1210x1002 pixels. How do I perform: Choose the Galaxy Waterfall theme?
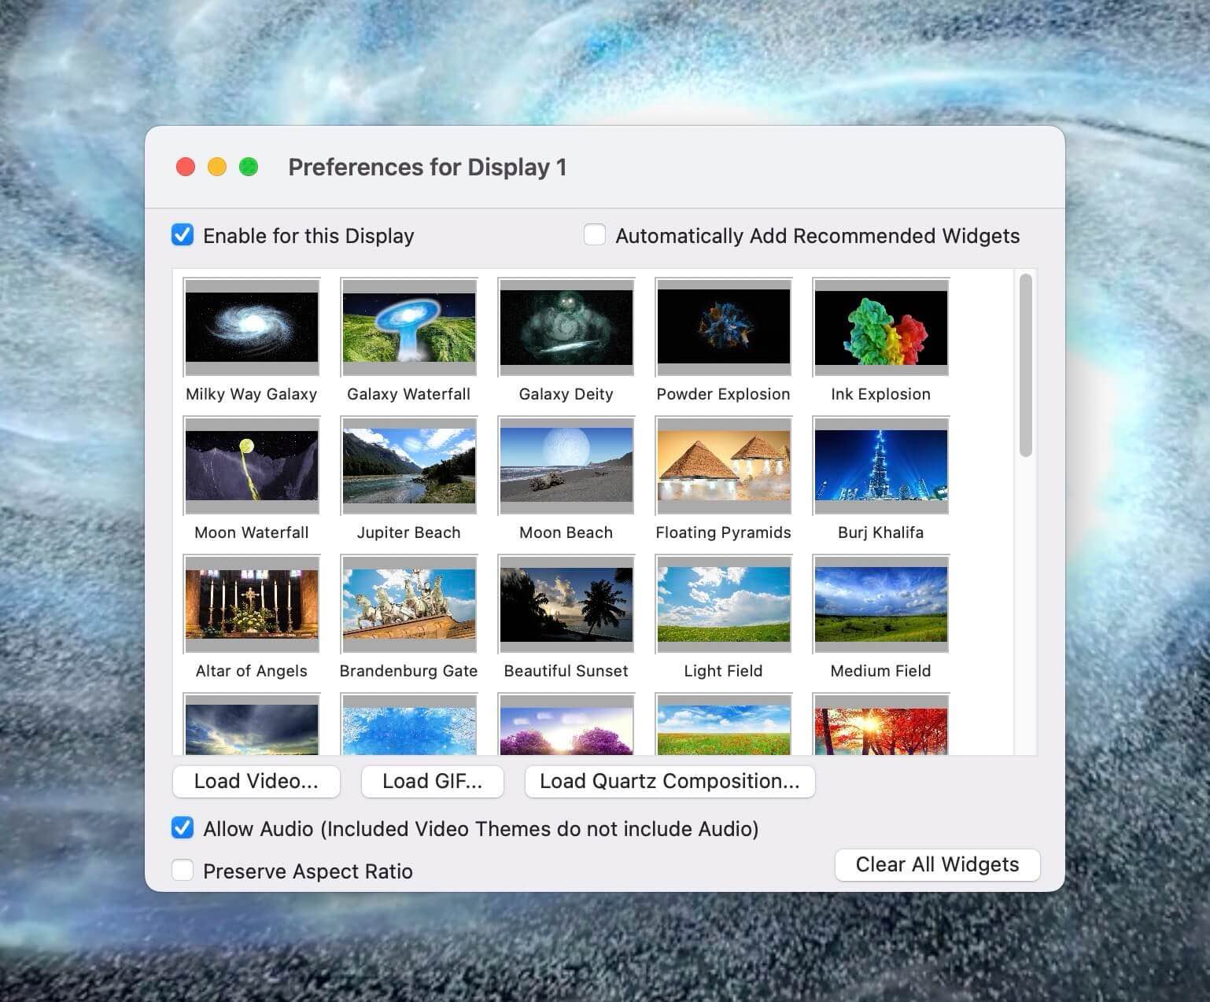[x=408, y=328]
